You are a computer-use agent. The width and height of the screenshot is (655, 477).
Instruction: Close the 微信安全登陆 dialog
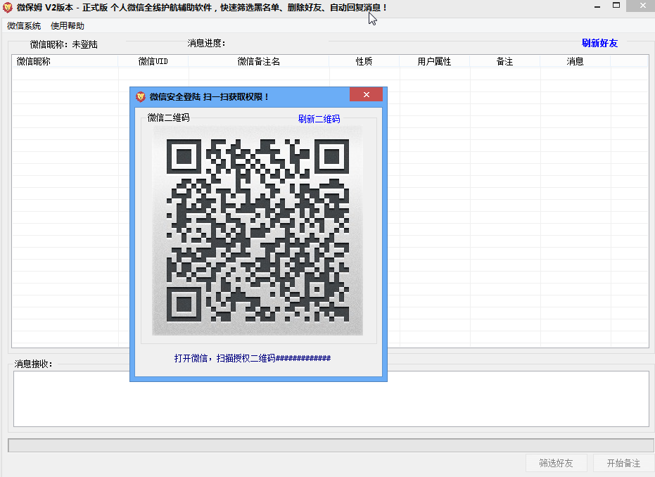(367, 94)
